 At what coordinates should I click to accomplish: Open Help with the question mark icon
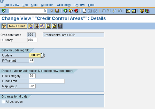[142, 11]
